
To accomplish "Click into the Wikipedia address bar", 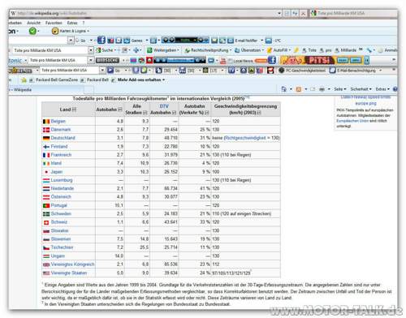I will (x=145, y=13).
